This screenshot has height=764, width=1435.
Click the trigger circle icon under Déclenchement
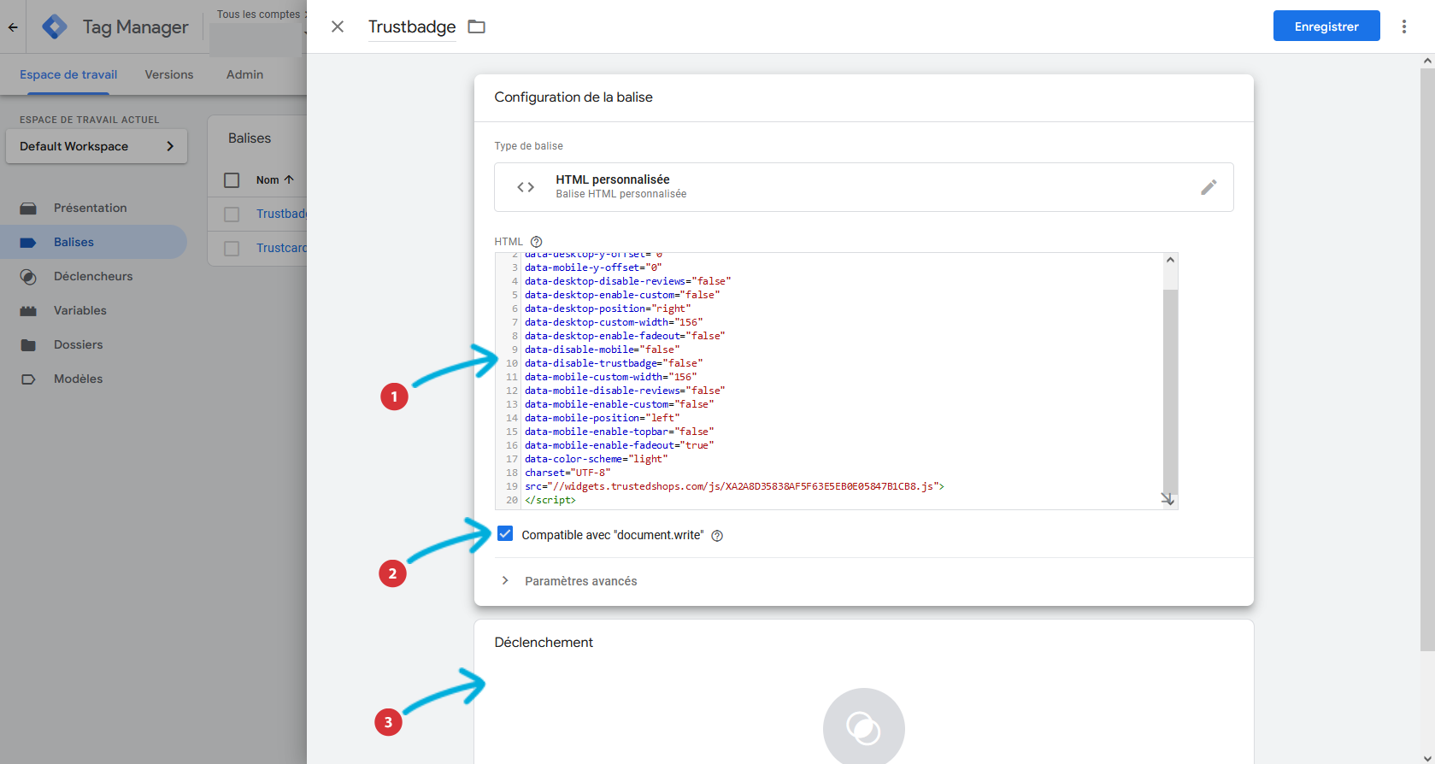[x=863, y=728]
